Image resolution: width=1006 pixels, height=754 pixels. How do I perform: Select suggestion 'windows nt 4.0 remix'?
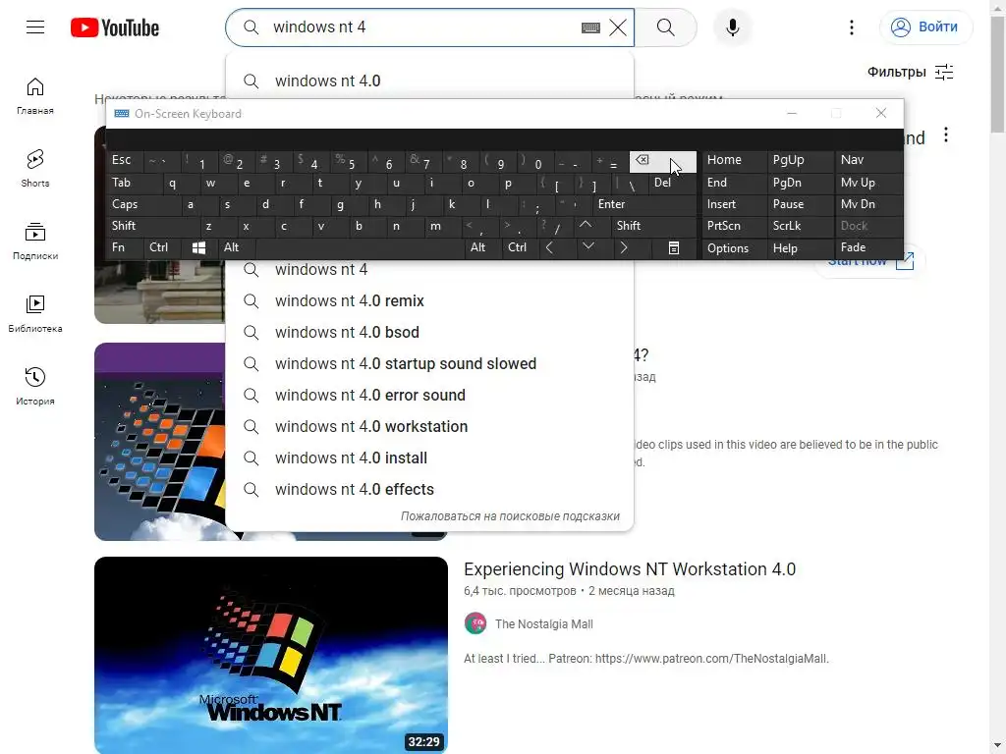(429, 300)
